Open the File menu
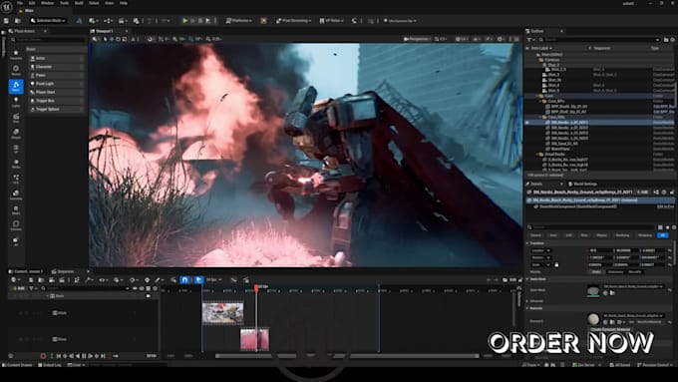 pyautogui.click(x=20, y=3)
